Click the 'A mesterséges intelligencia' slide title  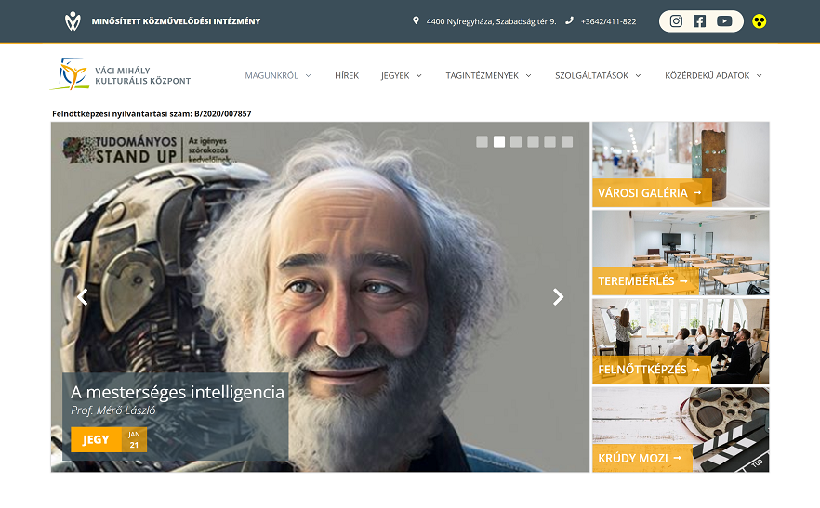pyautogui.click(x=178, y=392)
